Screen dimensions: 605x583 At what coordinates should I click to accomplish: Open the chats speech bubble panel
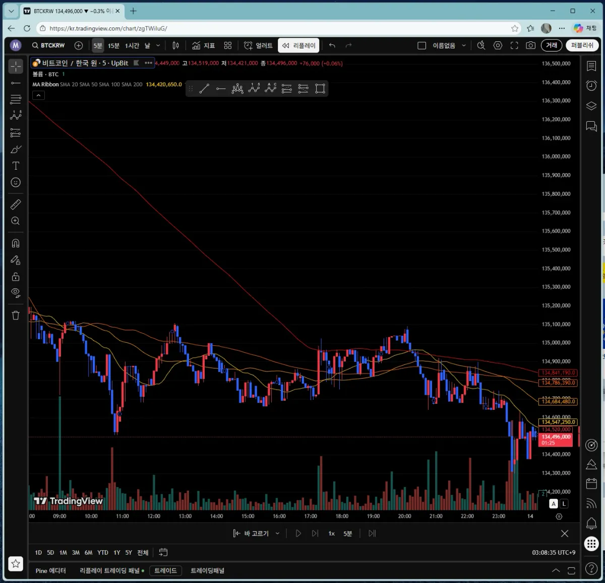pyautogui.click(x=591, y=126)
